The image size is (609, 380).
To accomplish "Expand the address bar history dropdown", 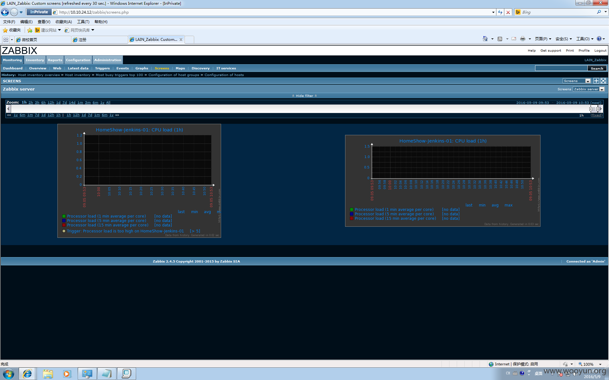I will coord(493,12).
